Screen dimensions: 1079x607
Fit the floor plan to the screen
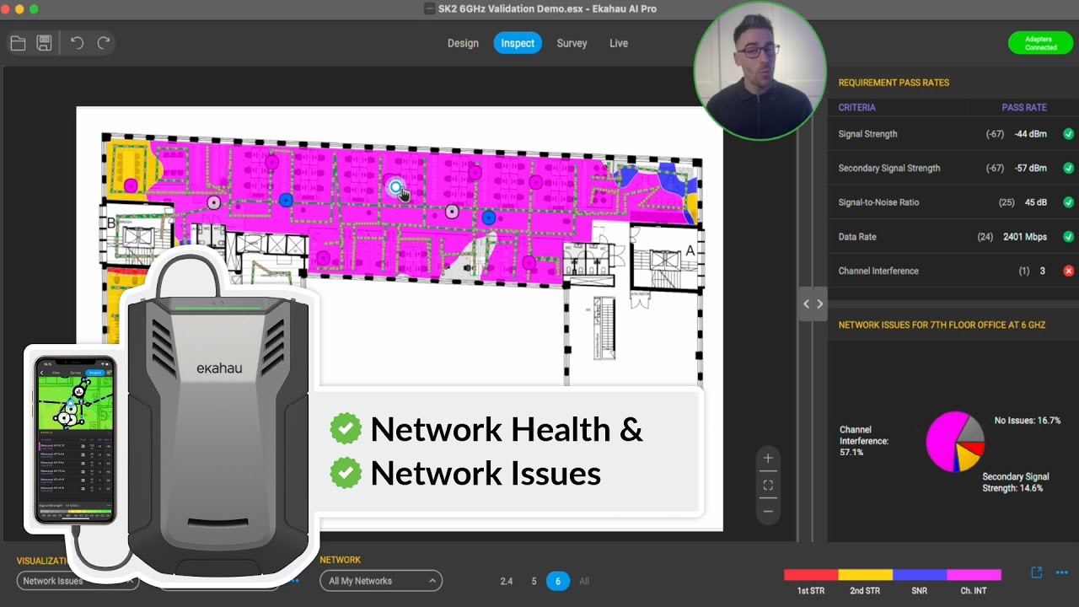point(768,485)
